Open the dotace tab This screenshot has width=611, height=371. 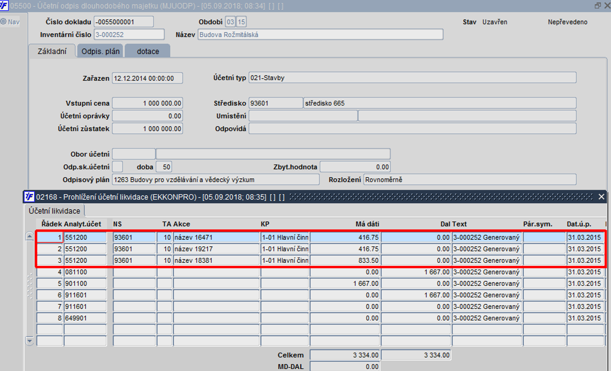148,51
